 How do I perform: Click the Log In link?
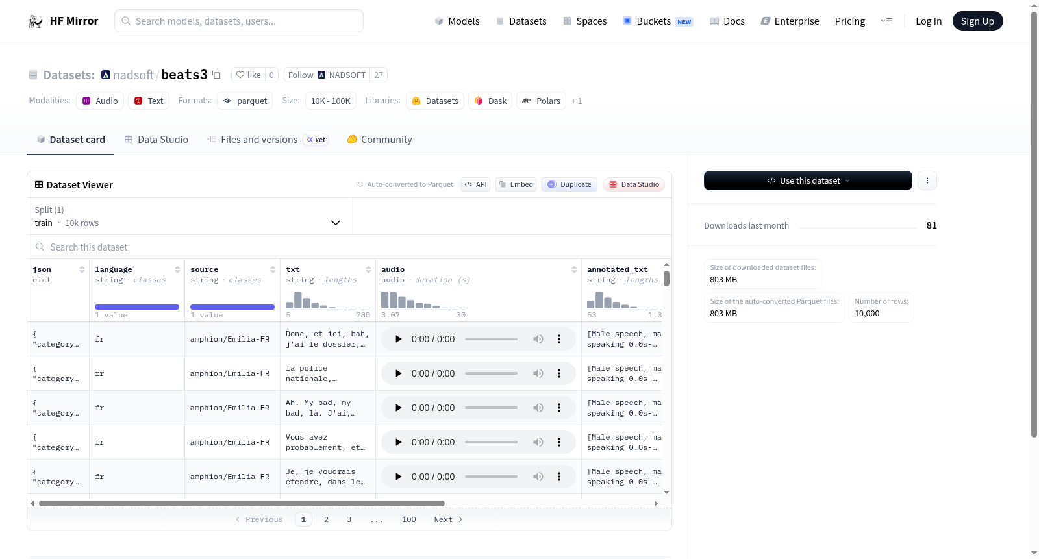(929, 21)
